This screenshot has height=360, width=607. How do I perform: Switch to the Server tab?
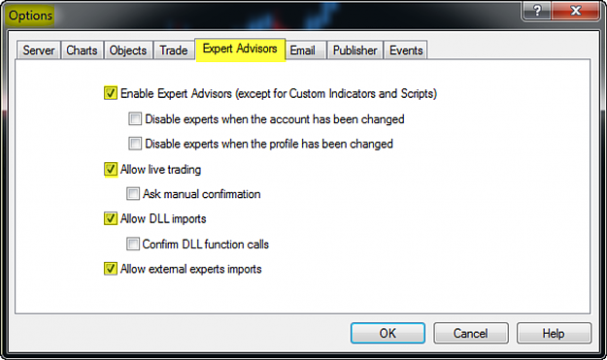coord(38,50)
